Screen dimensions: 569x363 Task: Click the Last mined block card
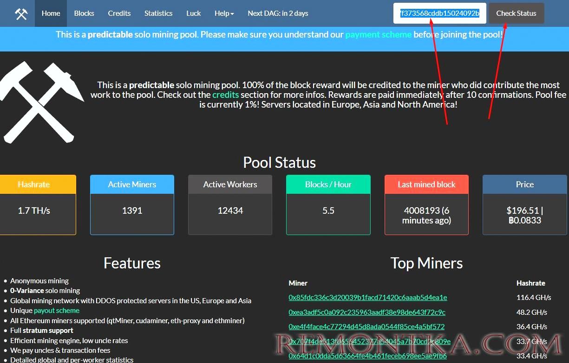[x=426, y=205]
